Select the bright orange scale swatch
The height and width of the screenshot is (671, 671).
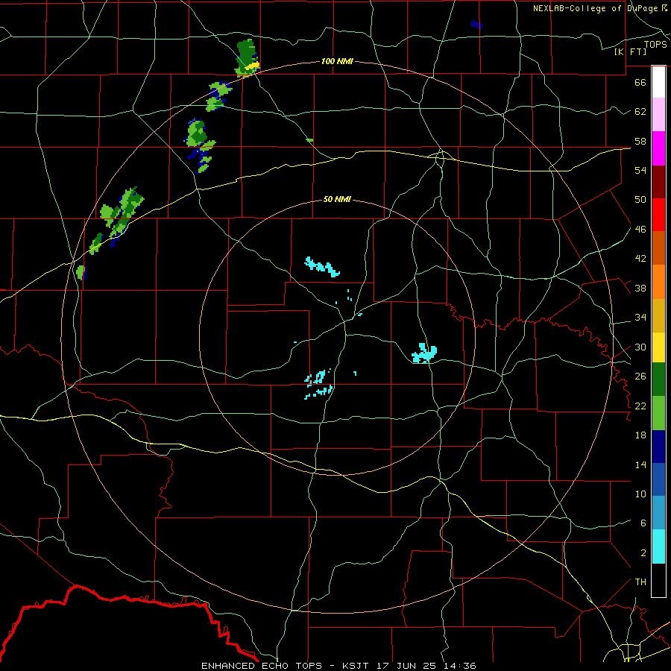coord(658,282)
